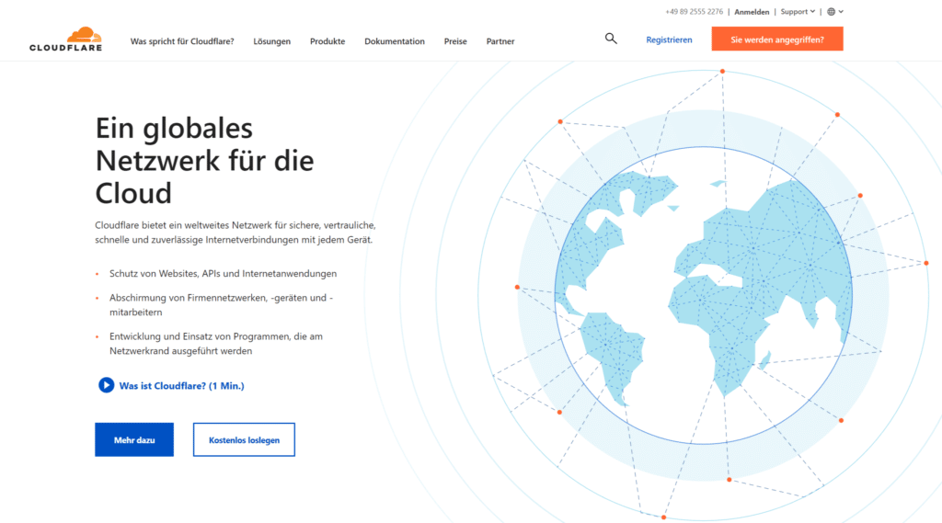Click the Registrieren link
Viewport: 942px width, 523px height.
click(669, 40)
